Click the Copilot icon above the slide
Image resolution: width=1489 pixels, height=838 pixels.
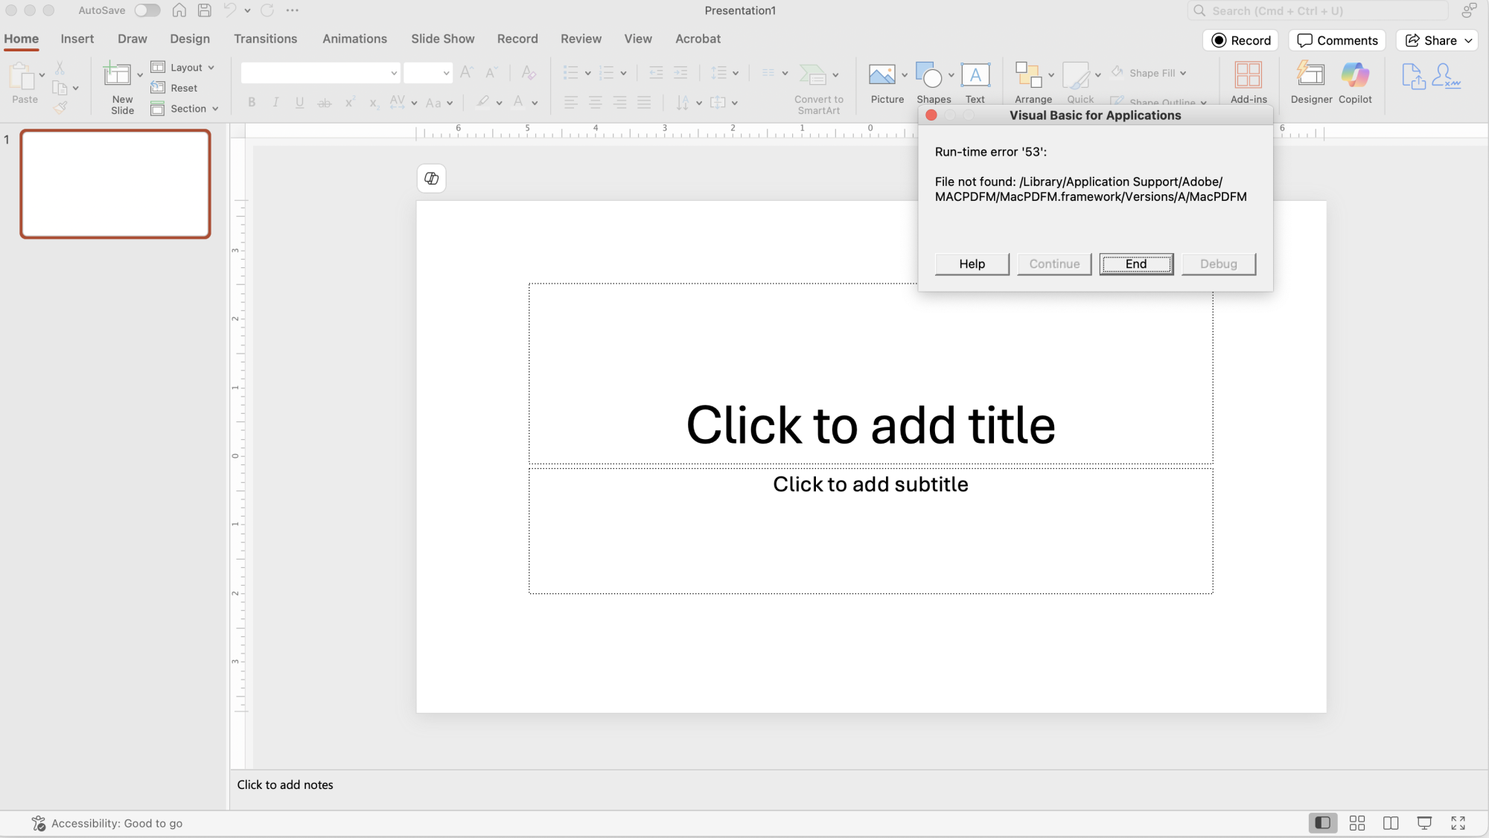click(x=431, y=178)
